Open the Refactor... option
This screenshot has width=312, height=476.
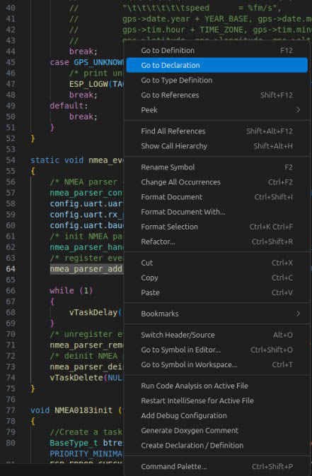(x=216, y=242)
